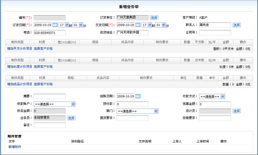Click the 业务员 field
Viewport: 258px width, 155px height.
tap(50, 118)
